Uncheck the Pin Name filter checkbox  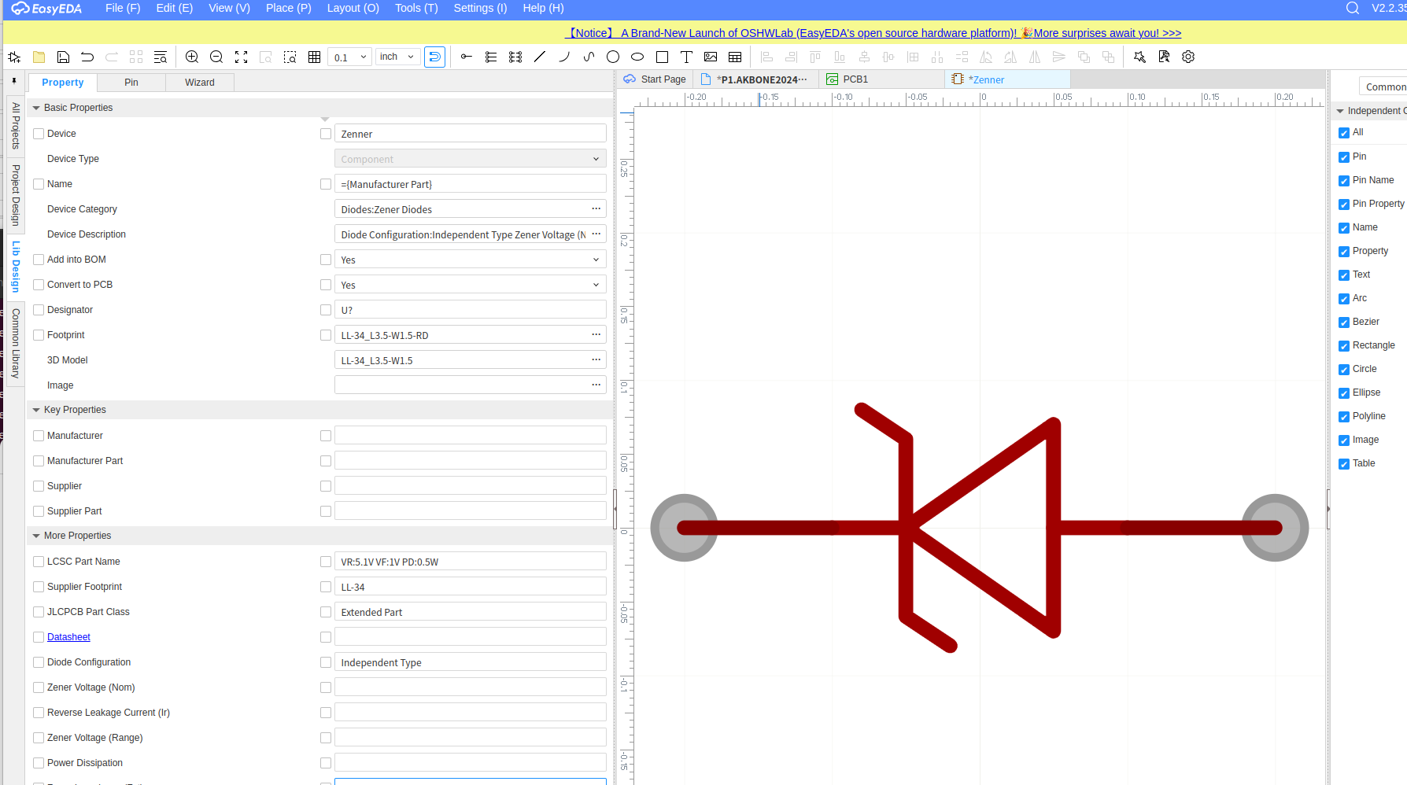coord(1344,181)
